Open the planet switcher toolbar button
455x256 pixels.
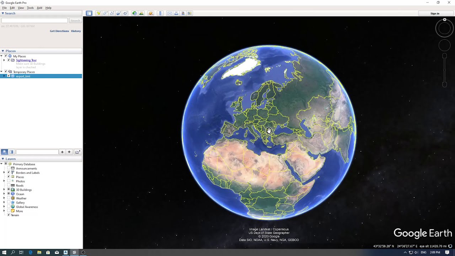tap(151, 14)
